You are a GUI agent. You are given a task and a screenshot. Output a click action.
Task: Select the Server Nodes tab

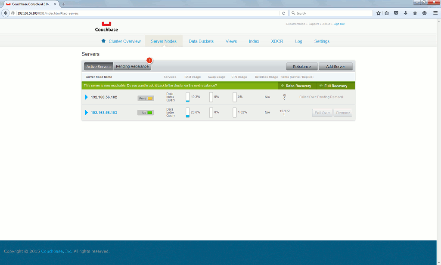tap(164, 41)
